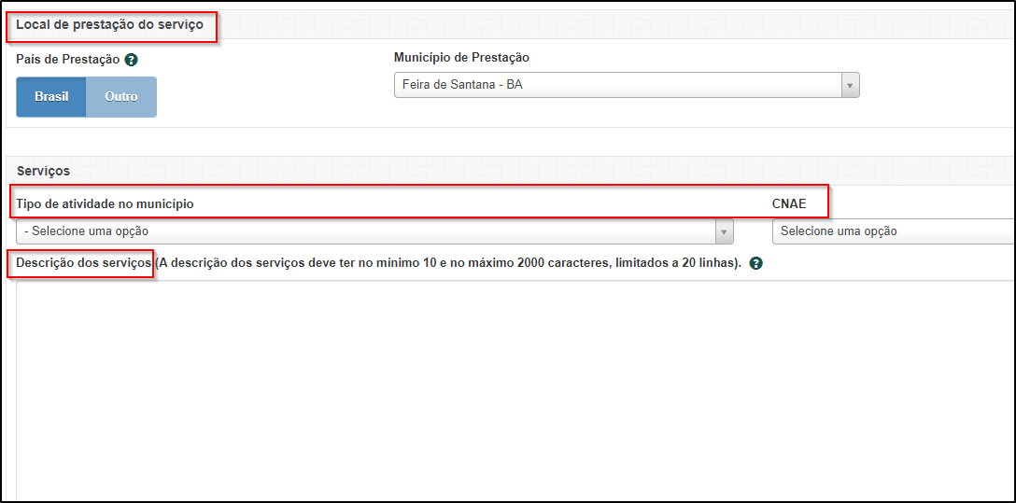Image resolution: width=1016 pixels, height=503 pixels.
Task: Click the 'CNAE' field label
Action: (788, 203)
